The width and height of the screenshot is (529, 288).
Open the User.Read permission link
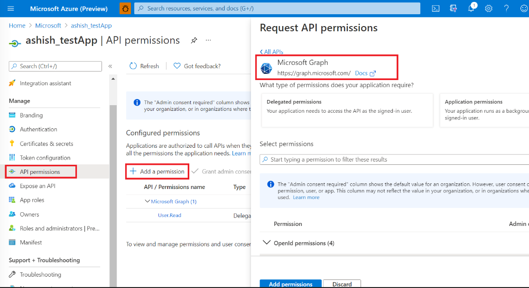169,215
